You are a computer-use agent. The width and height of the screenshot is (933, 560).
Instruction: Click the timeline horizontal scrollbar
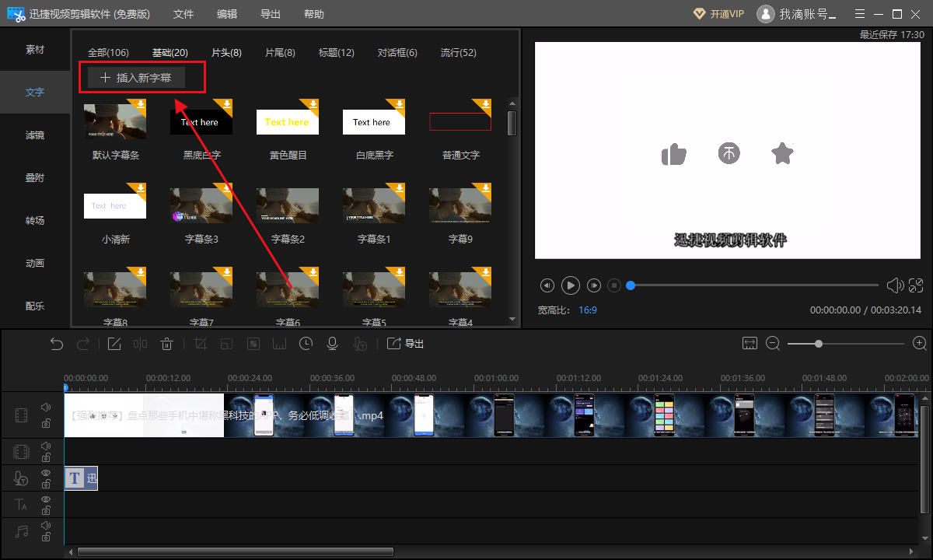click(x=236, y=552)
